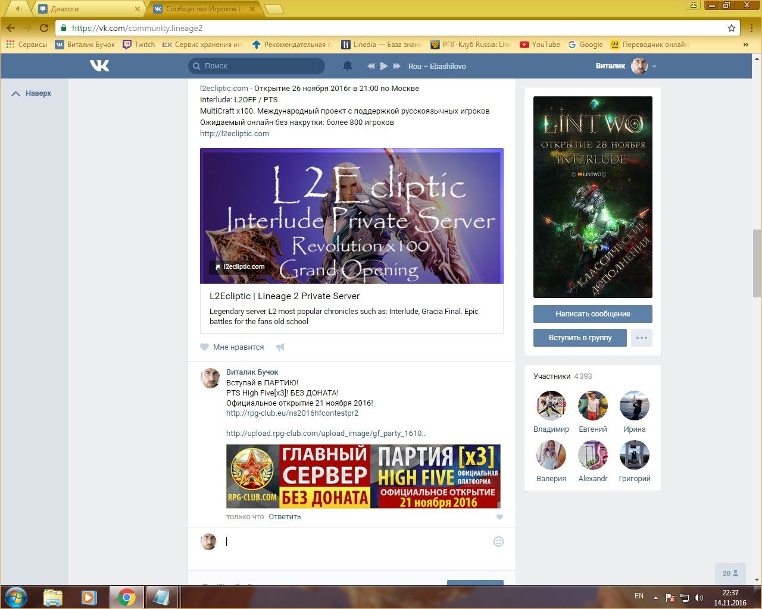Bookmark page with the star icon
Screen dimensions: 762x609
point(732,28)
